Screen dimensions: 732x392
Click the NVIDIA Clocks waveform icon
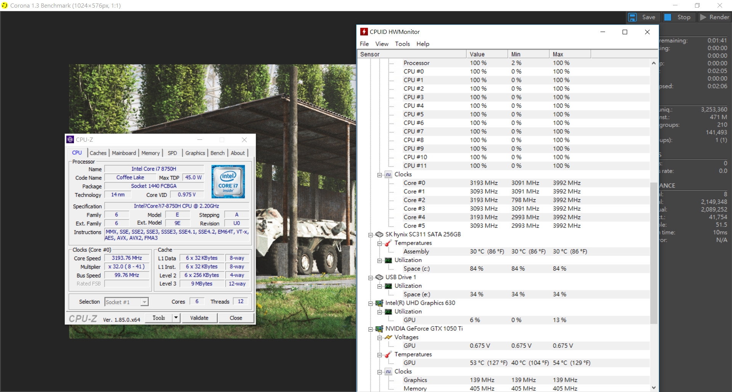[388, 371]
